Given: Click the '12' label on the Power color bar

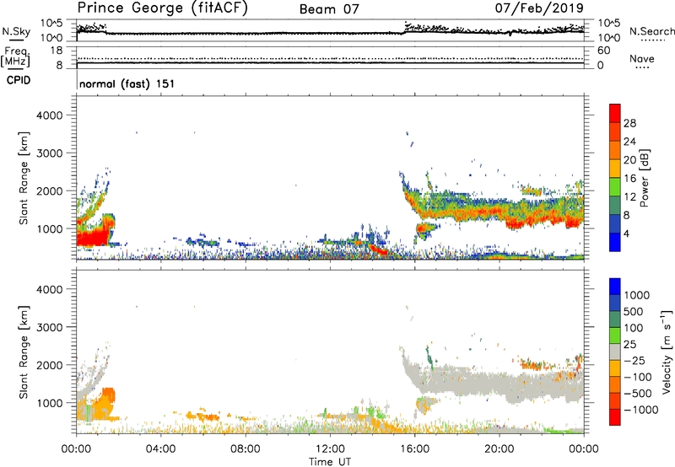Looking at the screenshot, I should 629,197.
